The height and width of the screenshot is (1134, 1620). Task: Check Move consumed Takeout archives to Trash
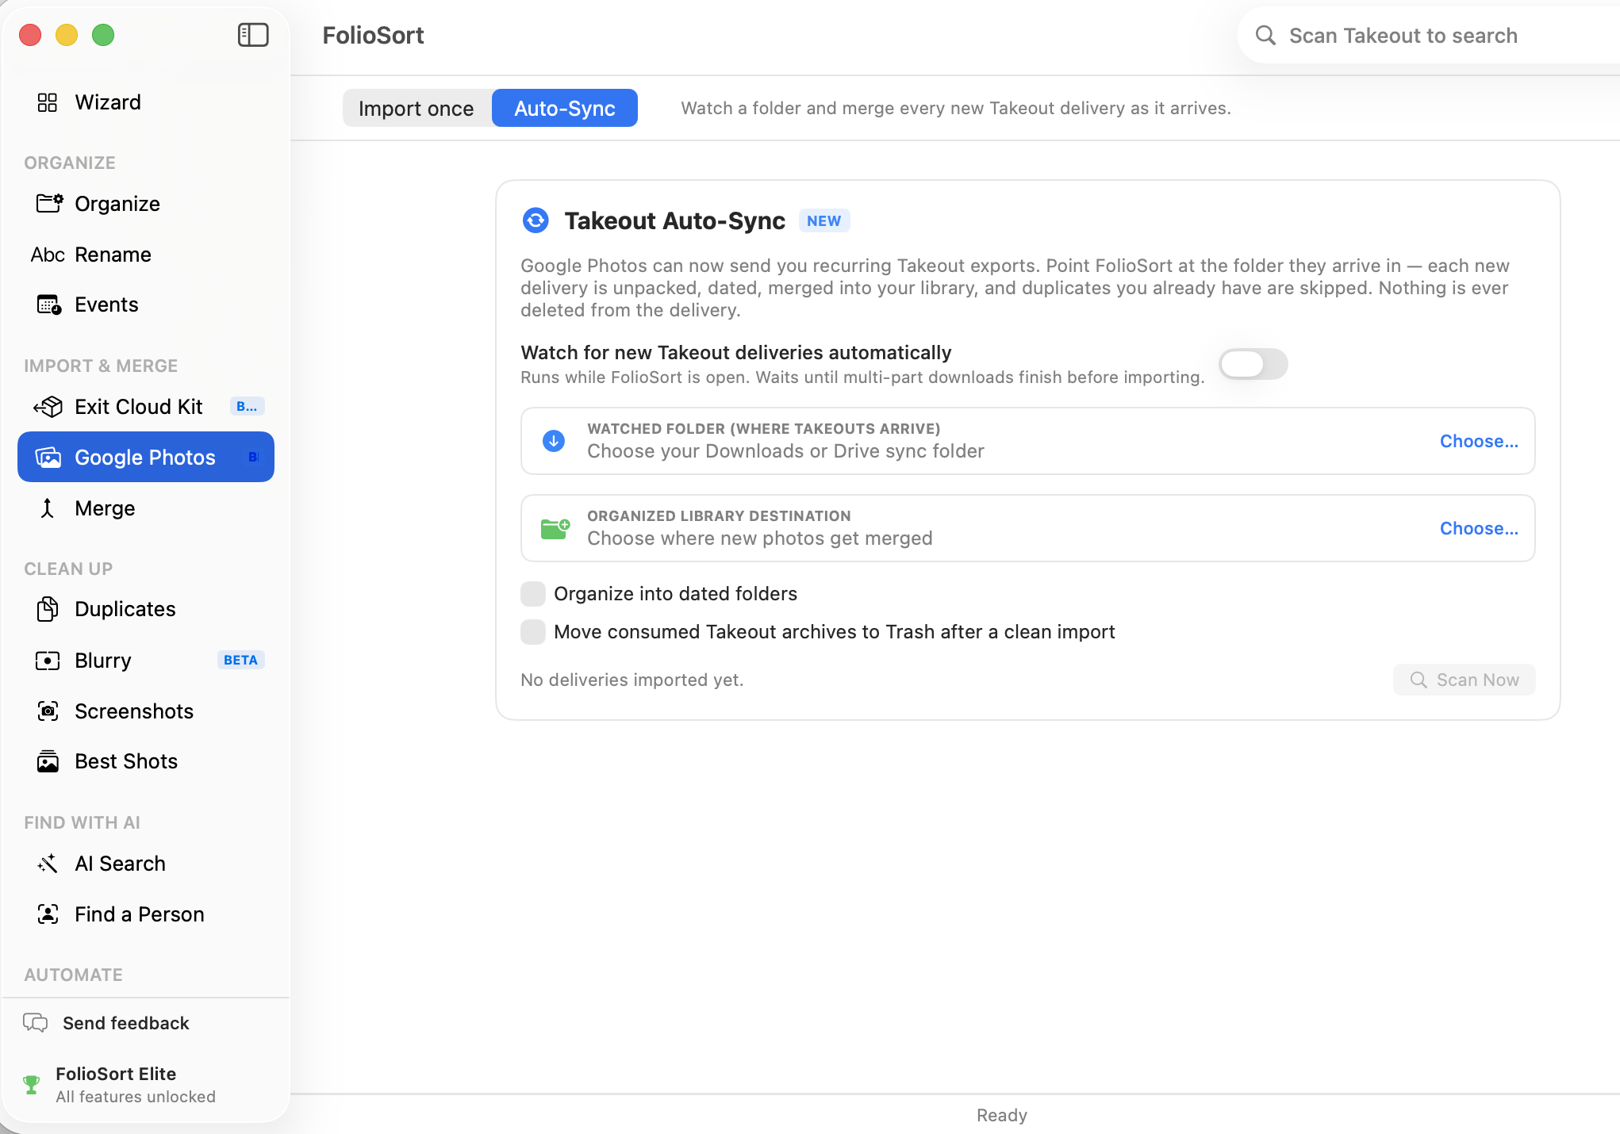533,632
